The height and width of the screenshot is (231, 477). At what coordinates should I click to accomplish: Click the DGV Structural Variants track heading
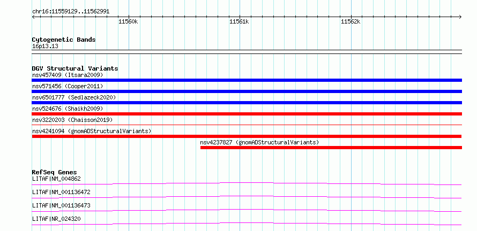coord(75,68)
